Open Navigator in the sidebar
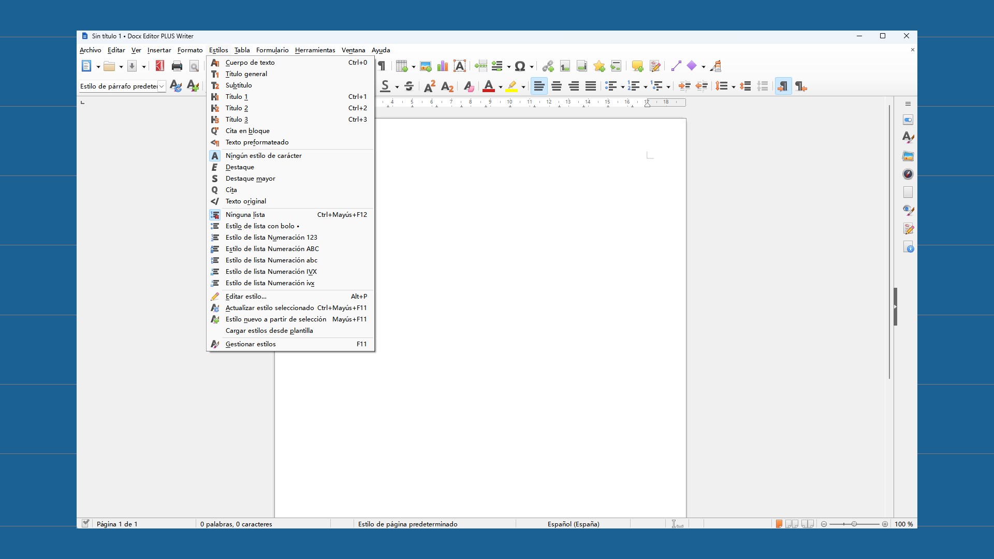The width and height of the screenshot is (994, 559). 908,174
